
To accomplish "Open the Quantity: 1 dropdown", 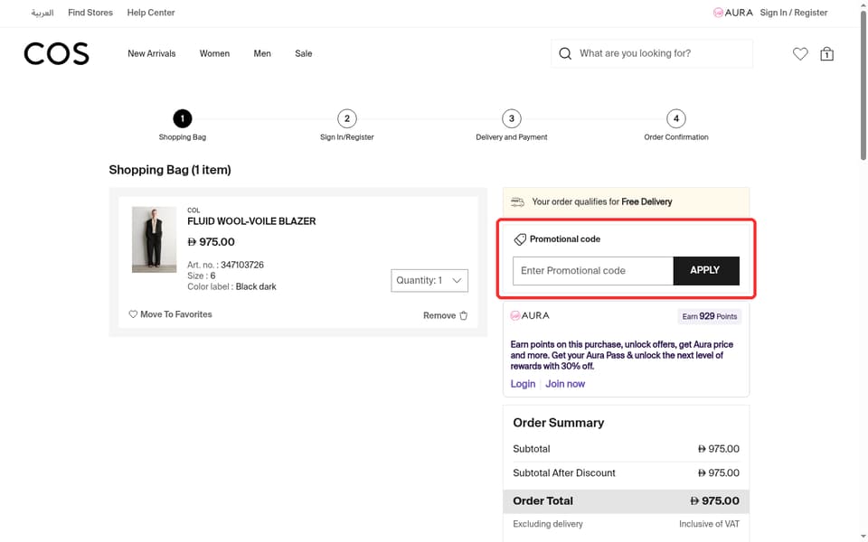I will click(x=429, y=280).
